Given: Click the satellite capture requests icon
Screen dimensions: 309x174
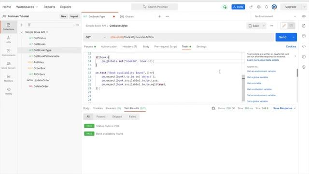Looking at the screenshot, I should [x=251, y=7].
